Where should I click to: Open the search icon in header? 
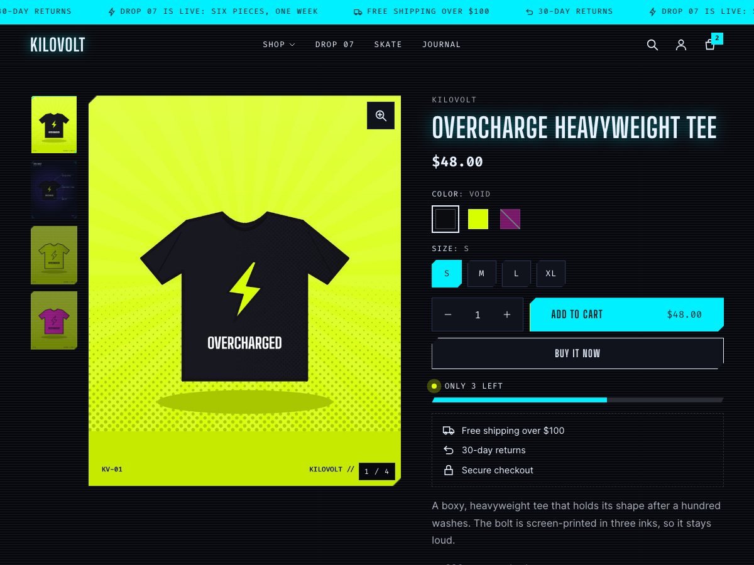pos(652,45)
